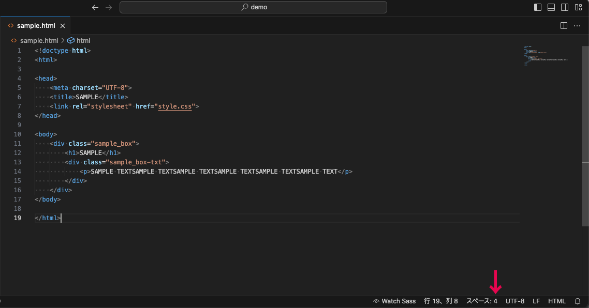Jump to line via 行 19、列 8 indicator
Viewport: 589px width, 308px height.
pyautogui.click(x=440, y=301)
